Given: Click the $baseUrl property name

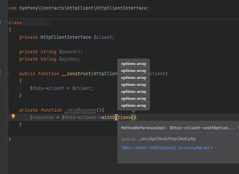Looking at the screenshot, I should tap(69, 52).
